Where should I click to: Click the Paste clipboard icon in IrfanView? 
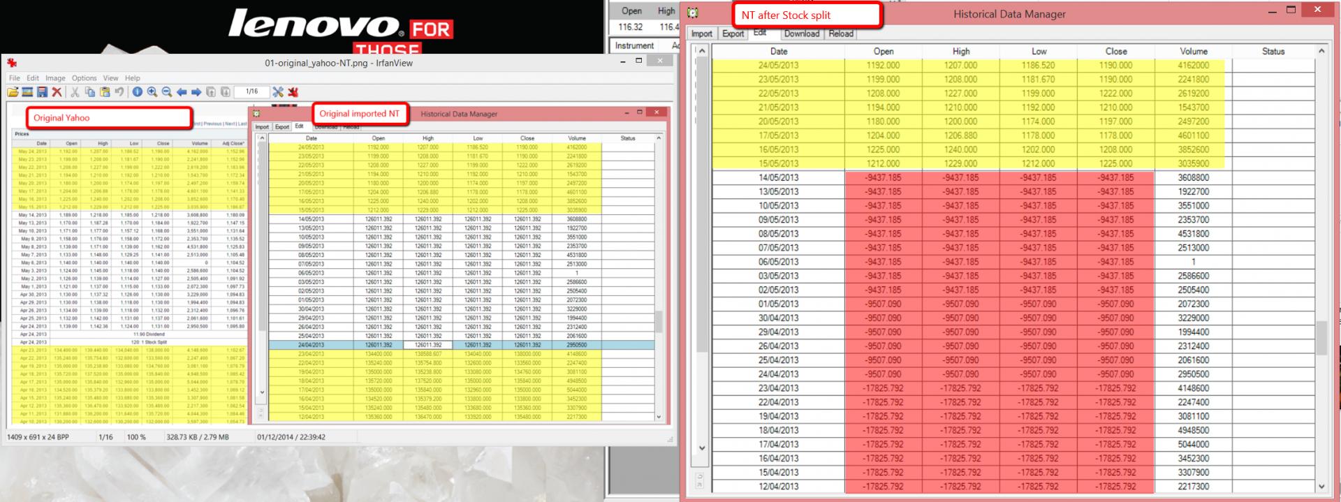pyautogui.click(x=105, y=92)
